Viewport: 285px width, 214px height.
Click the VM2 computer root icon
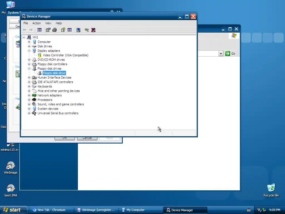click(x=29, y=37)
